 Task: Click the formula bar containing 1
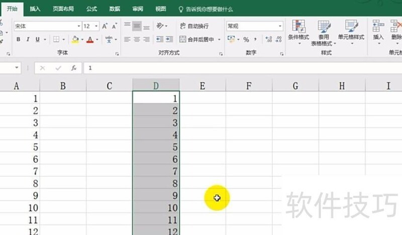pyautogui.click(x=243, y=68)
